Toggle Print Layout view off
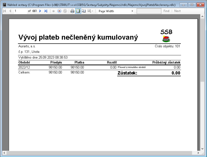The image size is (207, 157). (79, 11)
